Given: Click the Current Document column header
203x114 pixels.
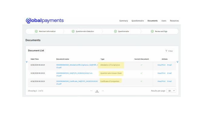Looking at the screenshot, I should (x=141, y=59).
